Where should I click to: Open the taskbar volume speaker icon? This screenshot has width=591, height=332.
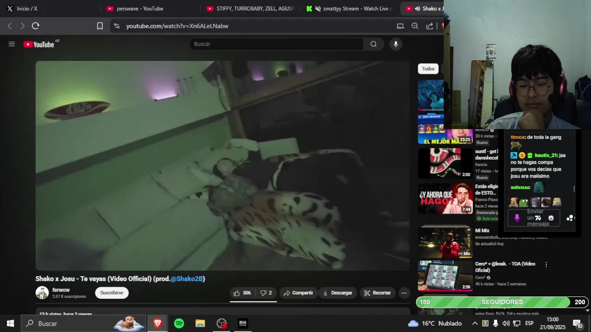pos(506,323)
